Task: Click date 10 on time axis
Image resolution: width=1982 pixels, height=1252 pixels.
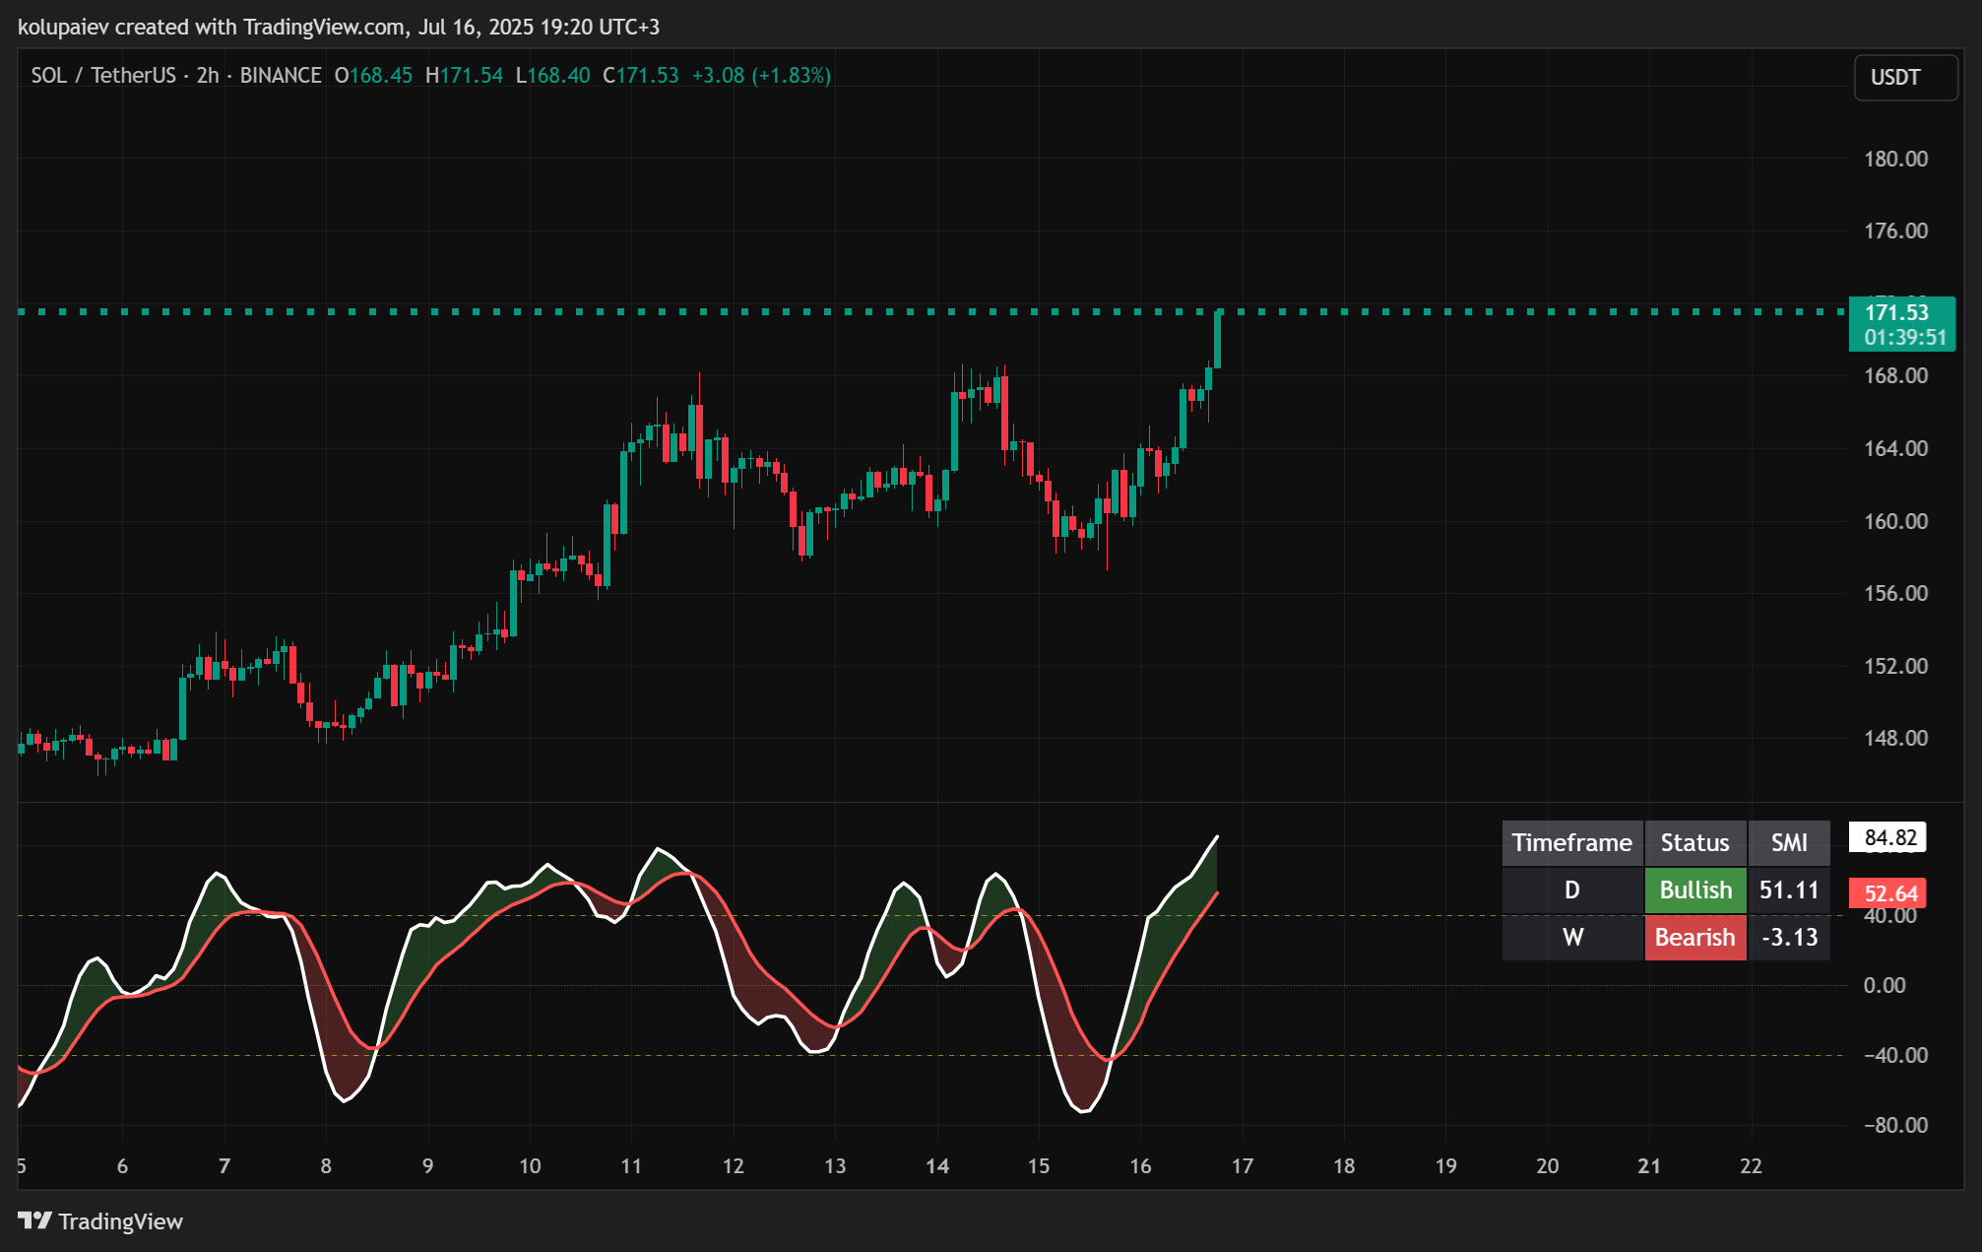Action: (530, 1166)
